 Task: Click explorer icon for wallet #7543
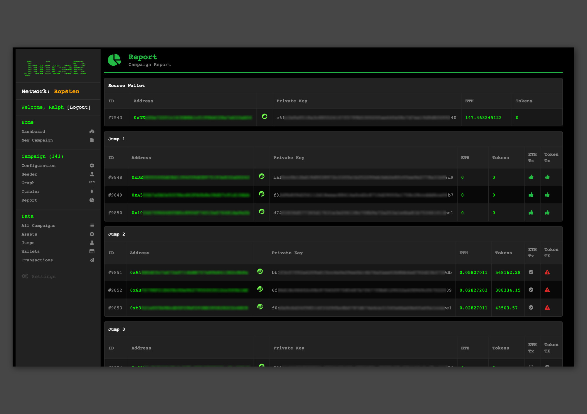point(264,116)
